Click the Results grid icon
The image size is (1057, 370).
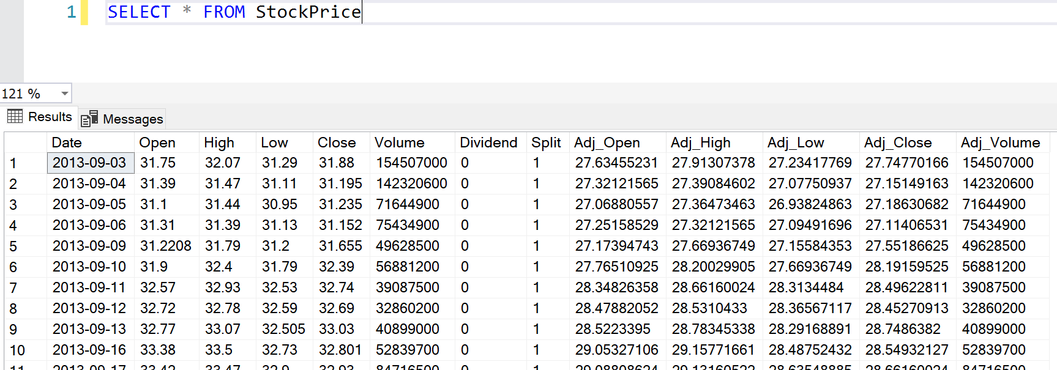[15, 116]
